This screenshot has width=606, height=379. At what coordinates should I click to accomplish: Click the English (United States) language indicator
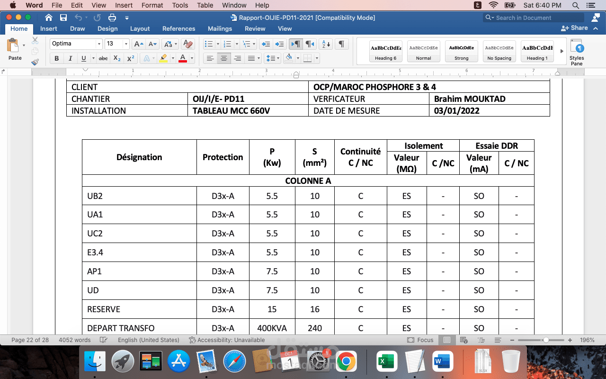coord(149,340)
